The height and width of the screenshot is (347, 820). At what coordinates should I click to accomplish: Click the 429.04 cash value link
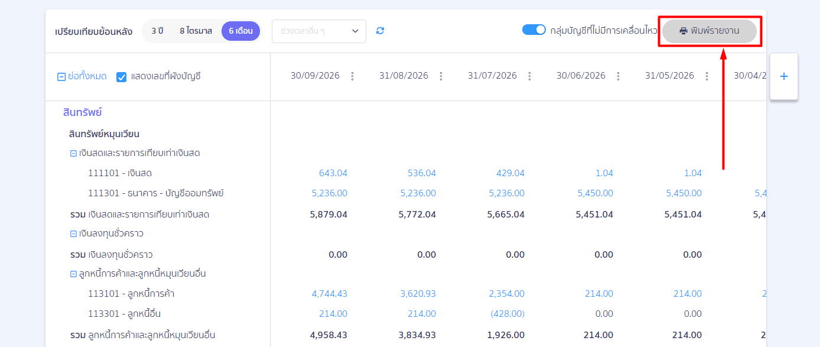point(510,173)
